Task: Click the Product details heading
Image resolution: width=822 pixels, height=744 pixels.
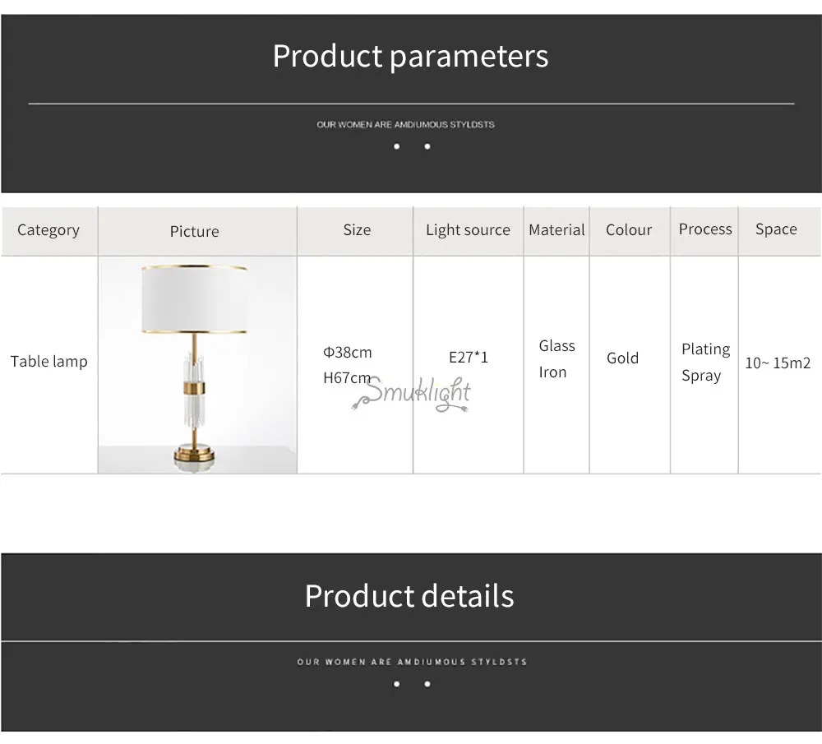Action: (x=409, y=596)
